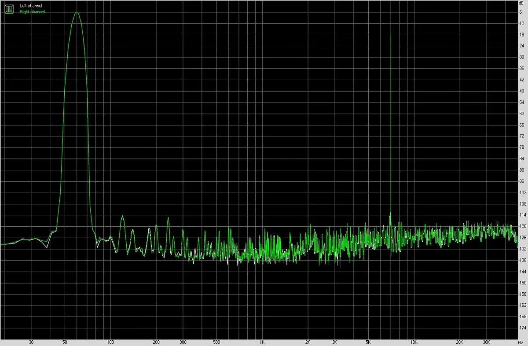
Task: Click the 20K frequency axis label
Action: point(459,342)
